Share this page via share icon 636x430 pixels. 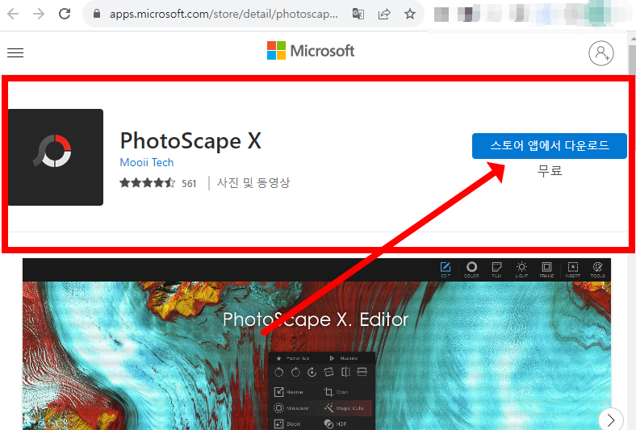click(384, 15)
